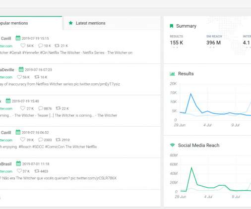Screen dimensions: 251x209
Task: Click the comment bubble icon showing 10 K
Action: pos(40,46)
